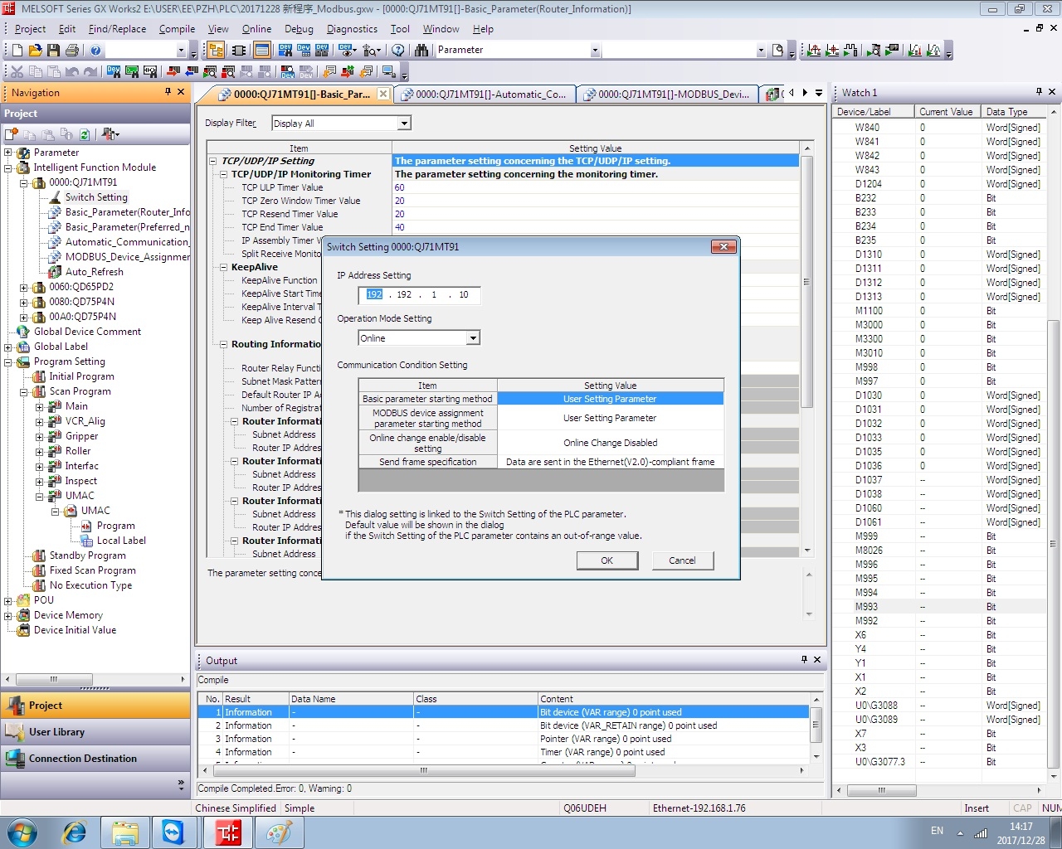Image resolution: width=1062 pixels, height=849 pixels.
Task: Click OK in Switch Setting dialog
Action: coord(607,560)
